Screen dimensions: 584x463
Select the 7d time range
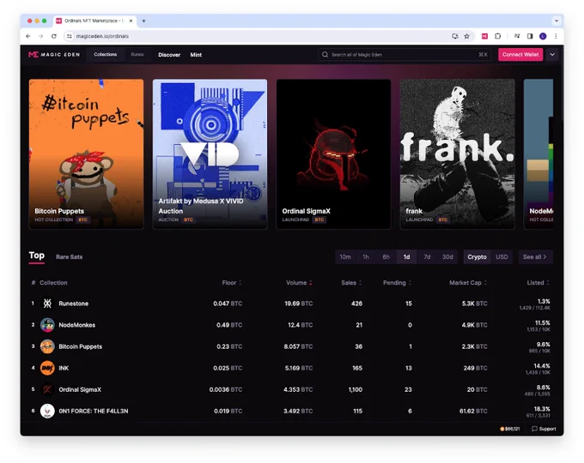[x=427, y=257]
